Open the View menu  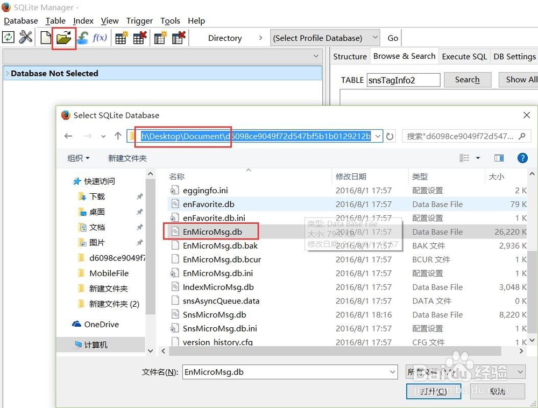(x=110, y=21)
